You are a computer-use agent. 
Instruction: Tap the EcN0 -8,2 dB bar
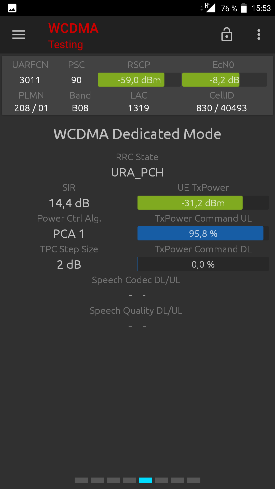pos(225,80)
